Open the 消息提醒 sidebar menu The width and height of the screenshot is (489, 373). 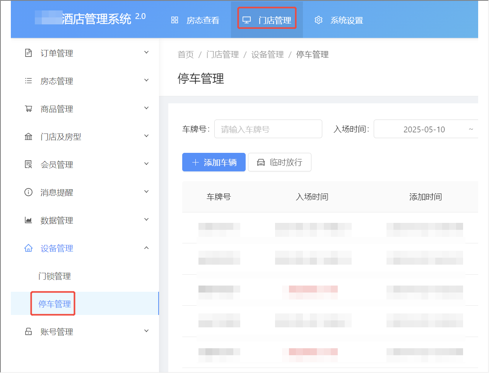(85, 192)
